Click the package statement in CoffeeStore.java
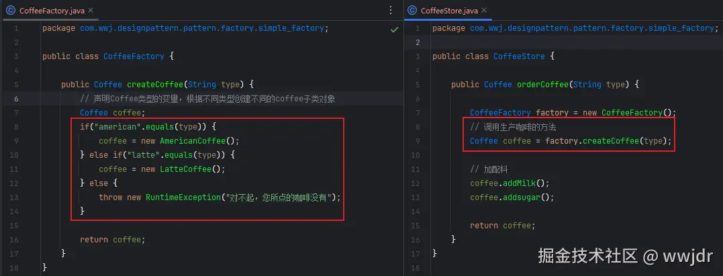This screenshot has height=276, width=723. click(575, 28)
